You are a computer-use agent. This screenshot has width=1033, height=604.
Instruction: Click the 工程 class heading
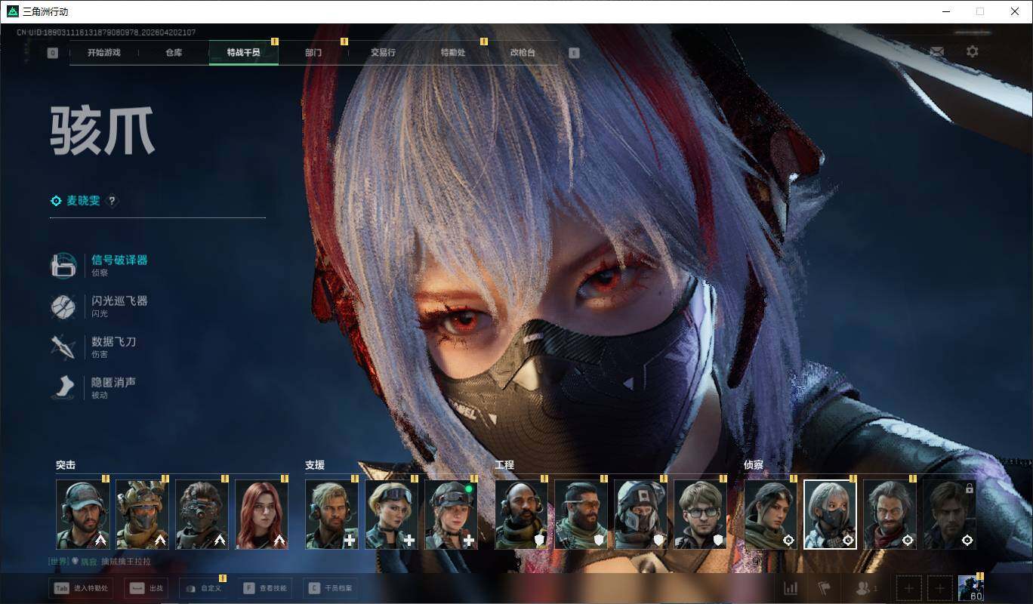(x=504, y=465)
